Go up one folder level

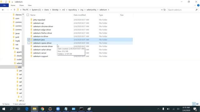[x=14, y=10]
